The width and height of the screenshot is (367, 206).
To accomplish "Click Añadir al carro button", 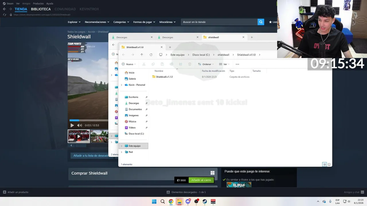I will 201,180.
